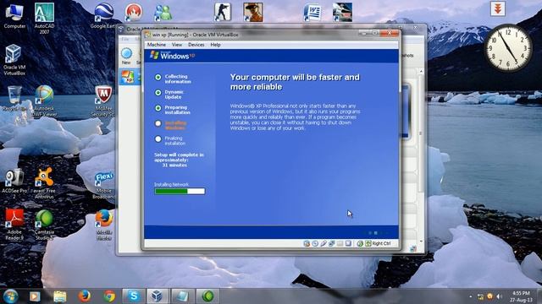Image resolution: width=542 pixels, height=304 pixels.
Task: Click the Finalizing installation step bullet
Action: 158,138
